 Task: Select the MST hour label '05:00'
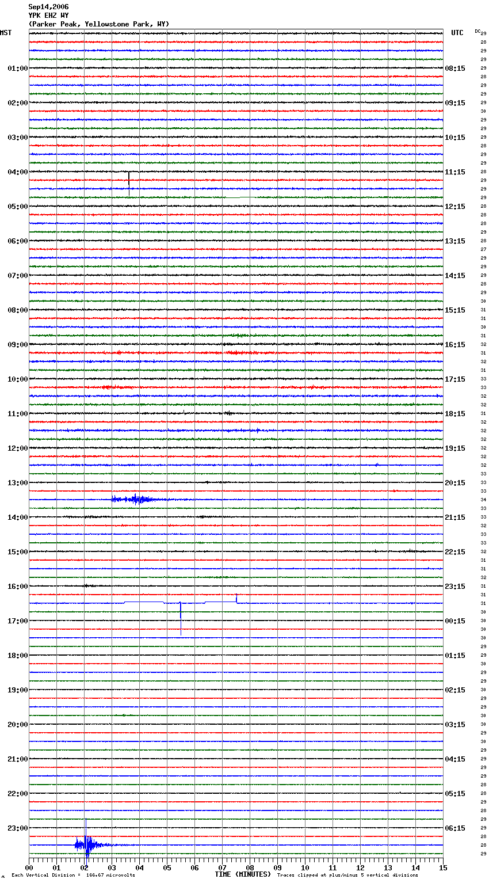click(x=18, y=207)
